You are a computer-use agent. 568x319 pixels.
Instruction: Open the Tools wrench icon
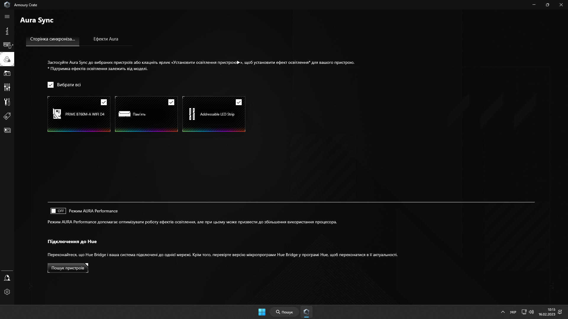(7, 102)
